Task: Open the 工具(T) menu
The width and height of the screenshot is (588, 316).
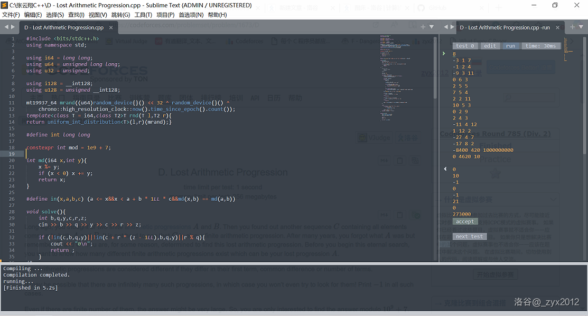Action: tap(143, 15)
